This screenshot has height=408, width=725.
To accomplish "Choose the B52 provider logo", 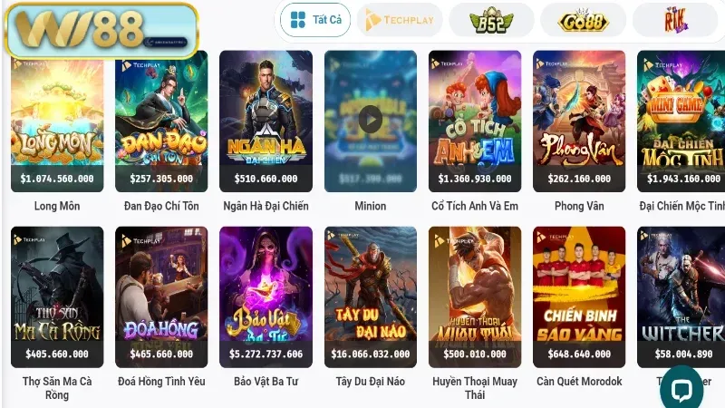I will [x=491, y=20].
